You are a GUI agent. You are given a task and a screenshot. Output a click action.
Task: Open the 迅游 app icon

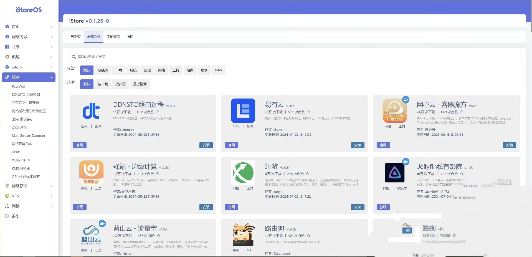(x=243, y=173)
